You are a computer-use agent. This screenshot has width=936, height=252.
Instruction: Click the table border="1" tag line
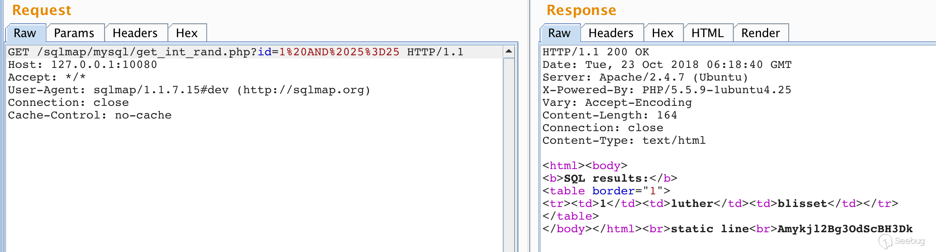[606, 191]
